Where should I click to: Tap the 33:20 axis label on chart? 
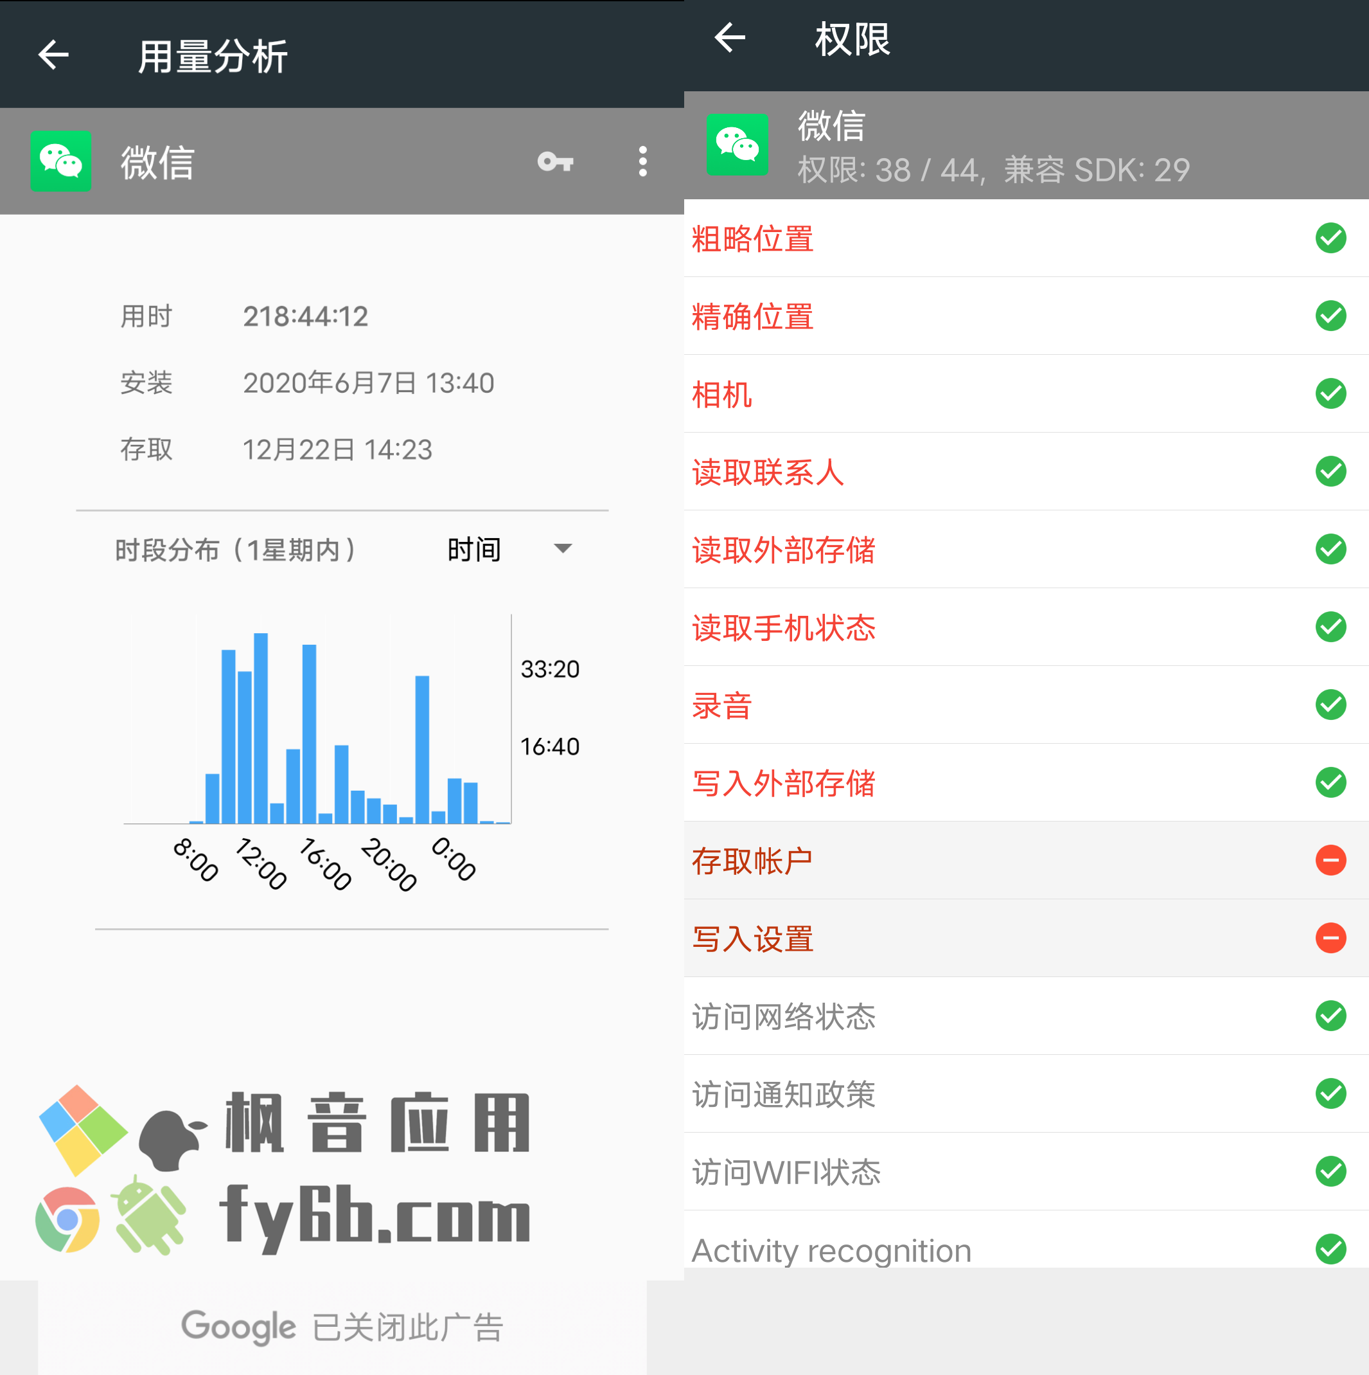[550, 669]
